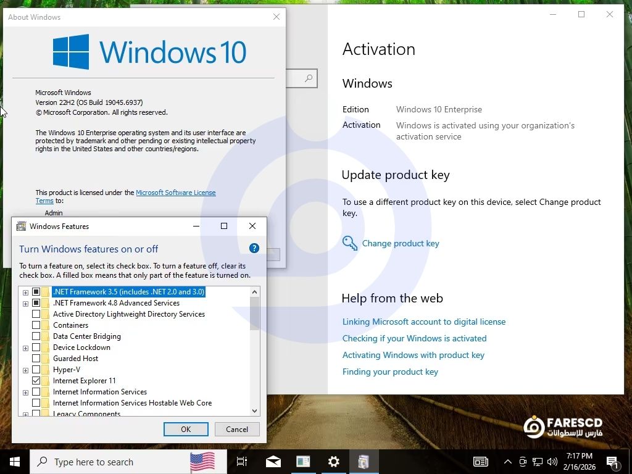The image size is (632, 474).
Task: Open the Mail app in taskbar
Action: [x=273, y=462]
